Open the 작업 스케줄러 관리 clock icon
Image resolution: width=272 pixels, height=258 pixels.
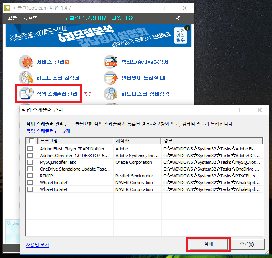pyautogui.click(x=26, y=94)
